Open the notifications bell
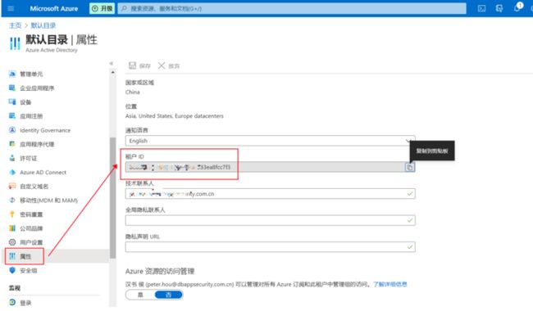This screenshot has height=311, width=533. [517, 7]
